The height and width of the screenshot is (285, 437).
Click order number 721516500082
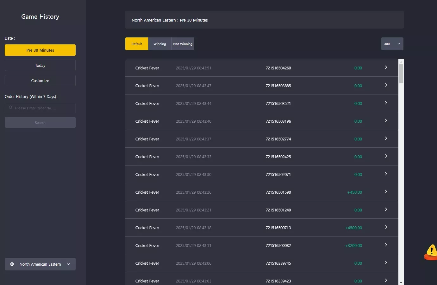click(x=278, y=245)
